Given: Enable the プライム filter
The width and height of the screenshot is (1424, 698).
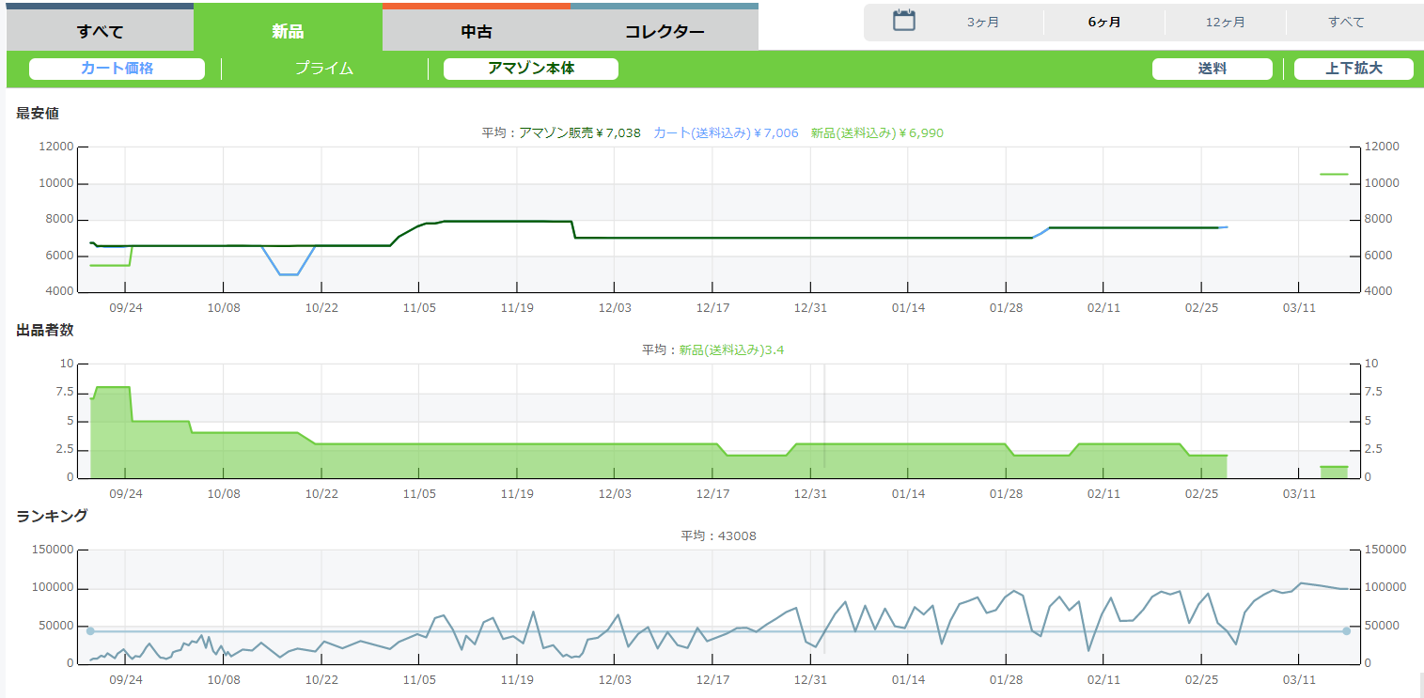Looking at the screenshot, I should 324,69.
